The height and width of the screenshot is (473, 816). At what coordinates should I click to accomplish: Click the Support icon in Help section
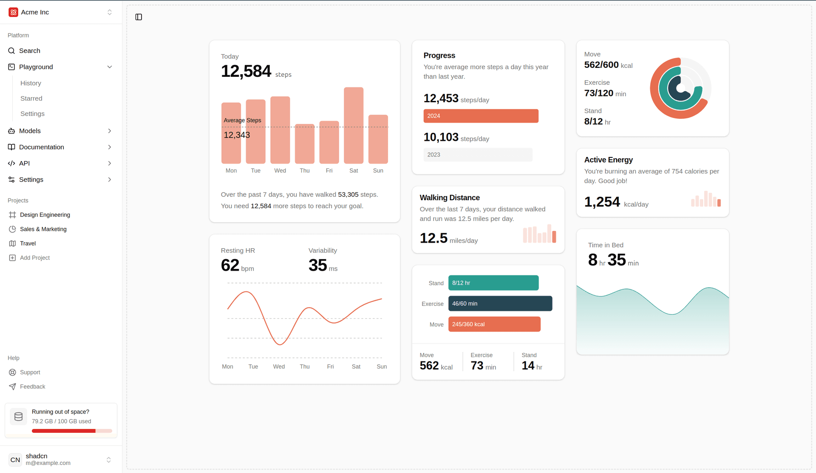[x=12, y=372]
